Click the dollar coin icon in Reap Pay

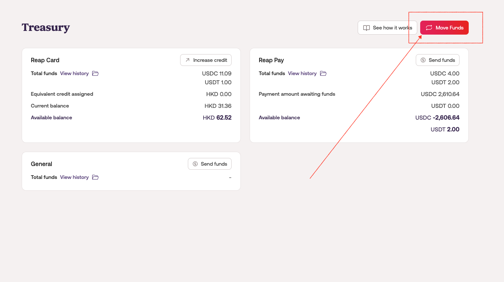423,60
